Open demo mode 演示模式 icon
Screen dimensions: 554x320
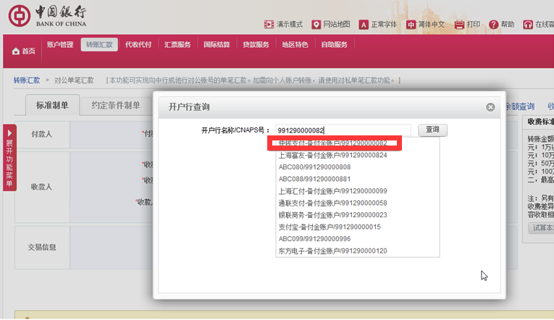tap(269, 25)
